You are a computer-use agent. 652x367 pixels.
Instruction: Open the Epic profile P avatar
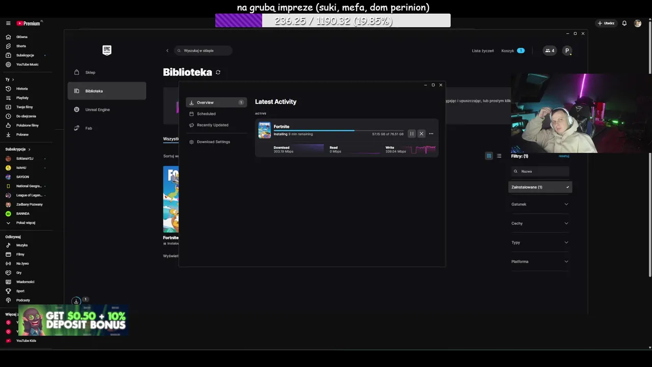[567, 50]
